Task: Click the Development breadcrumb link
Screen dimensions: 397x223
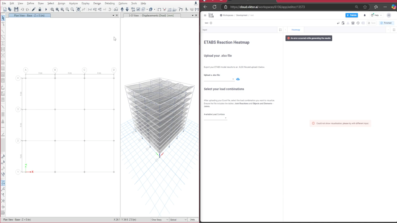Action: click(242, 15)
